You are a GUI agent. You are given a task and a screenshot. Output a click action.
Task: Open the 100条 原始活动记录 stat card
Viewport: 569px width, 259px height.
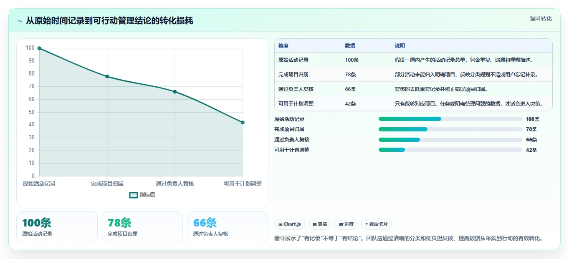(x=57, y=227)
